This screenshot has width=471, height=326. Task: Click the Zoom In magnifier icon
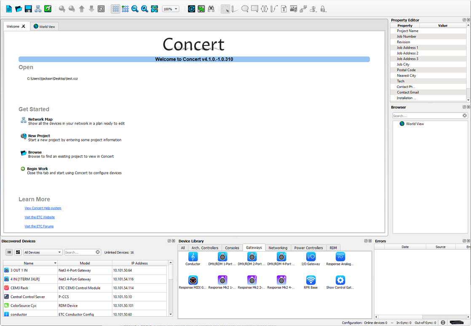(145, 9)
